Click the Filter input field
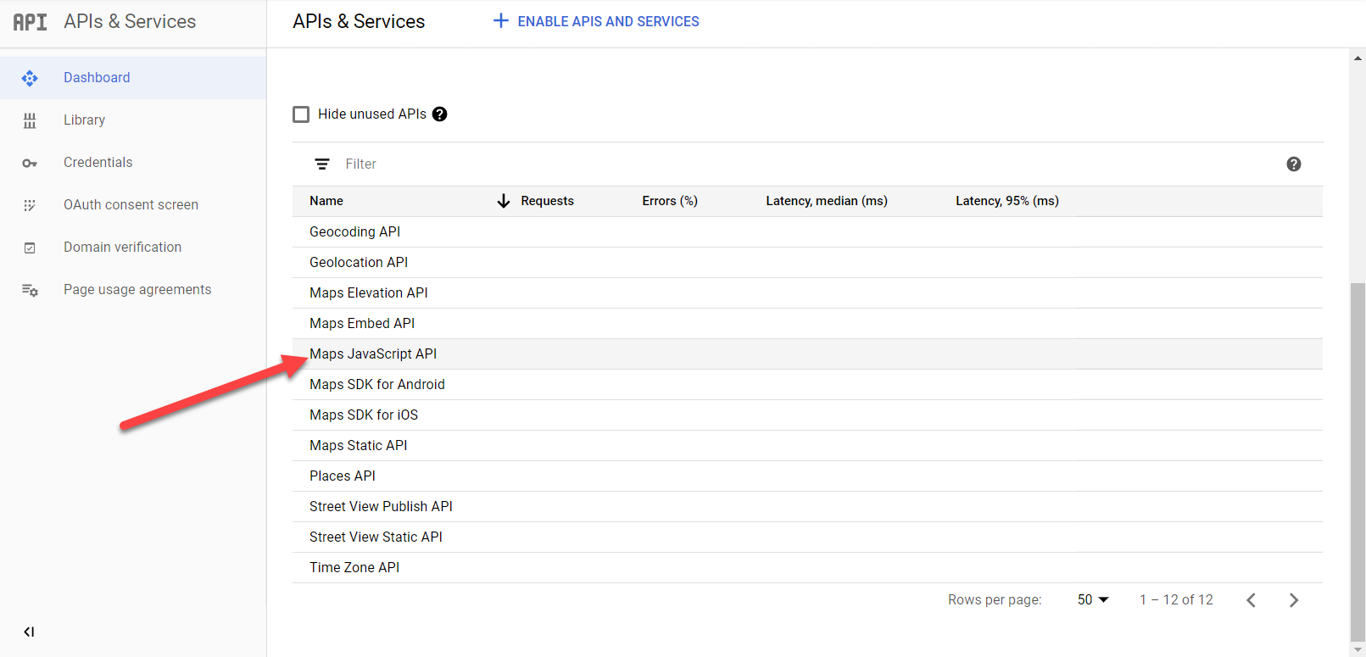The width and height of the screenshot is (1366, 657). [806, 164]
